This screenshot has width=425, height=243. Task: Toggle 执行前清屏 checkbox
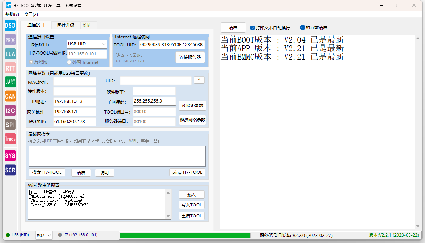302,28
